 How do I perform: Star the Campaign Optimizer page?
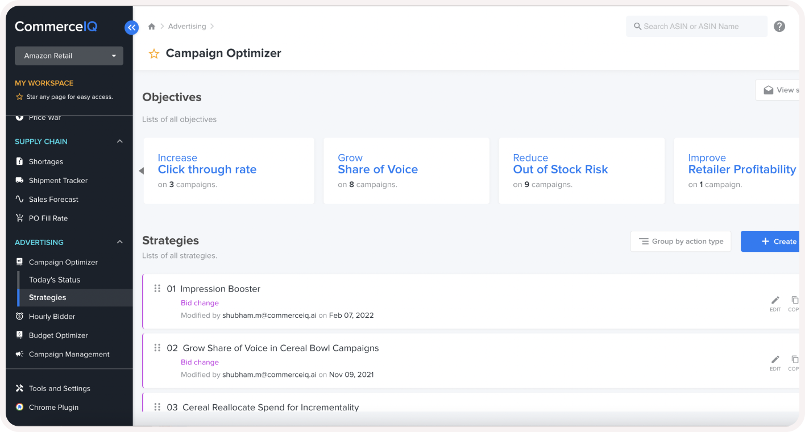pos(153,54)
